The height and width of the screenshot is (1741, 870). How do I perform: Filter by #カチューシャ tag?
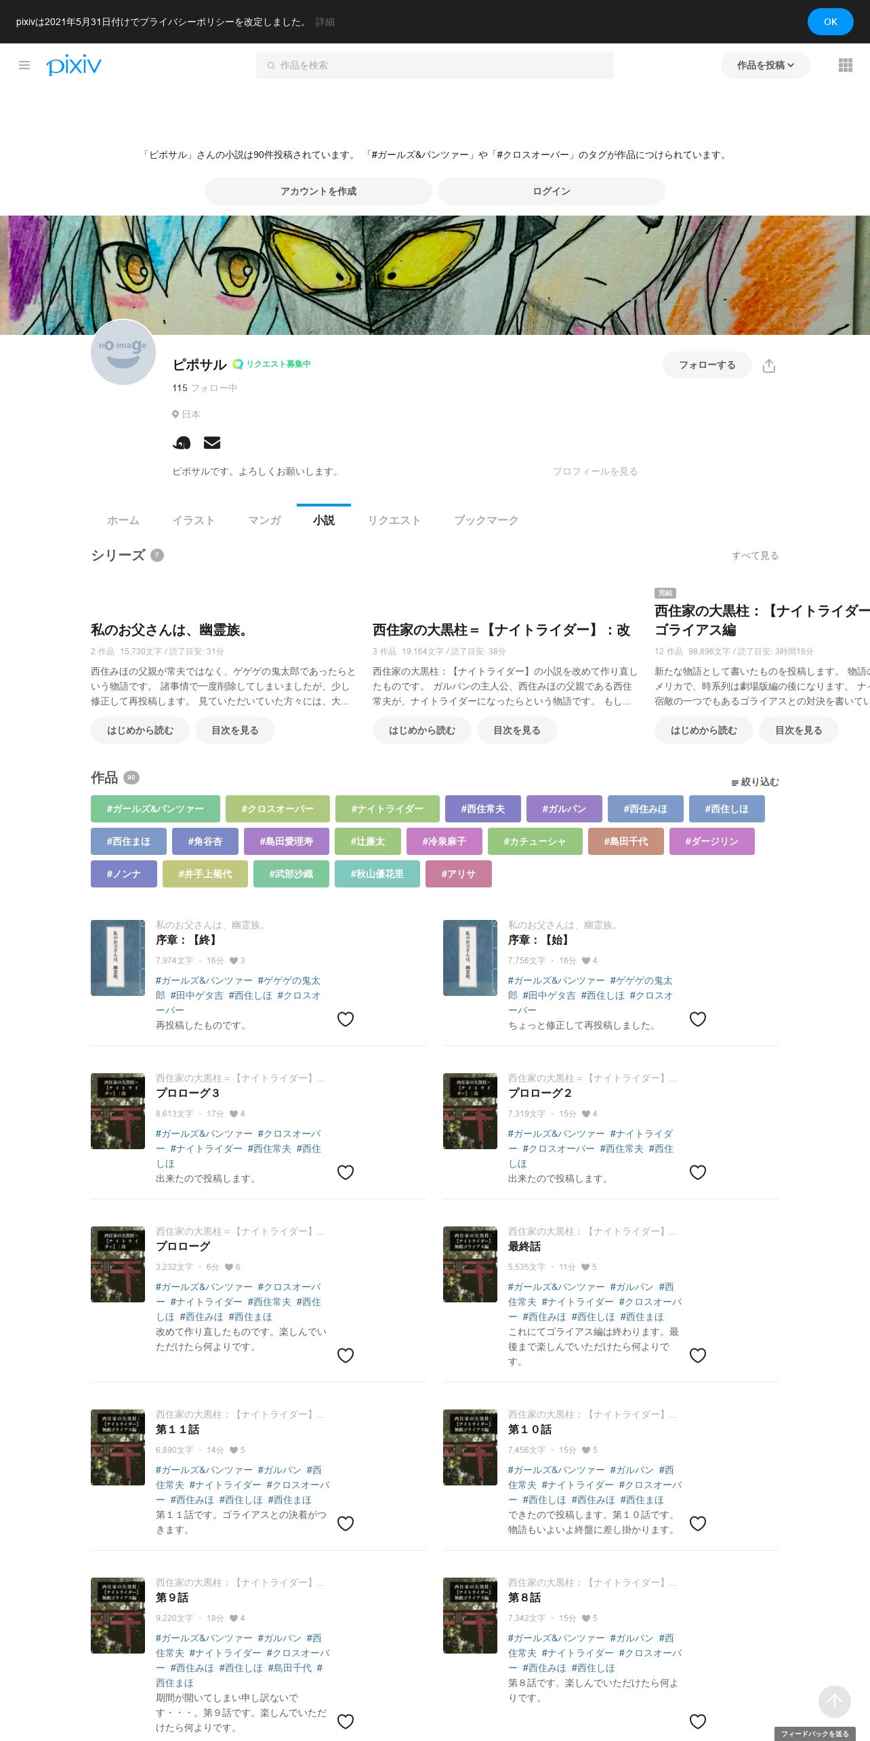tap(535, 841)
